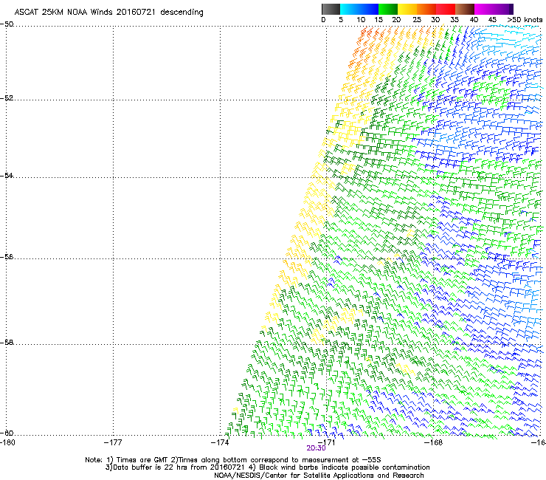Click the -177 longitude axis label
546x480 pixels.
pyautogui.click(x=113, y=442)
